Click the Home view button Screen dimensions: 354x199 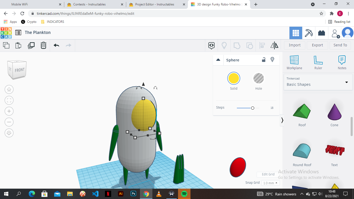pos(9,89)
